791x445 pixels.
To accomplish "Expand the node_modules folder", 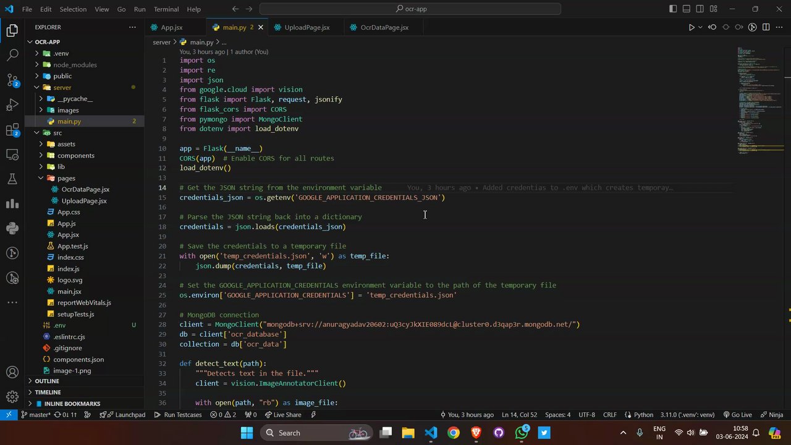I will 37,64.
